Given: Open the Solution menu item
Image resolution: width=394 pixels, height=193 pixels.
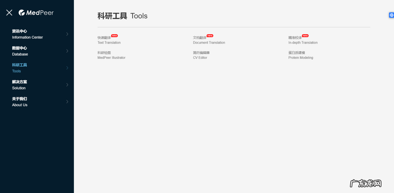Looking at the screenshot, I should tap(19, 85).
